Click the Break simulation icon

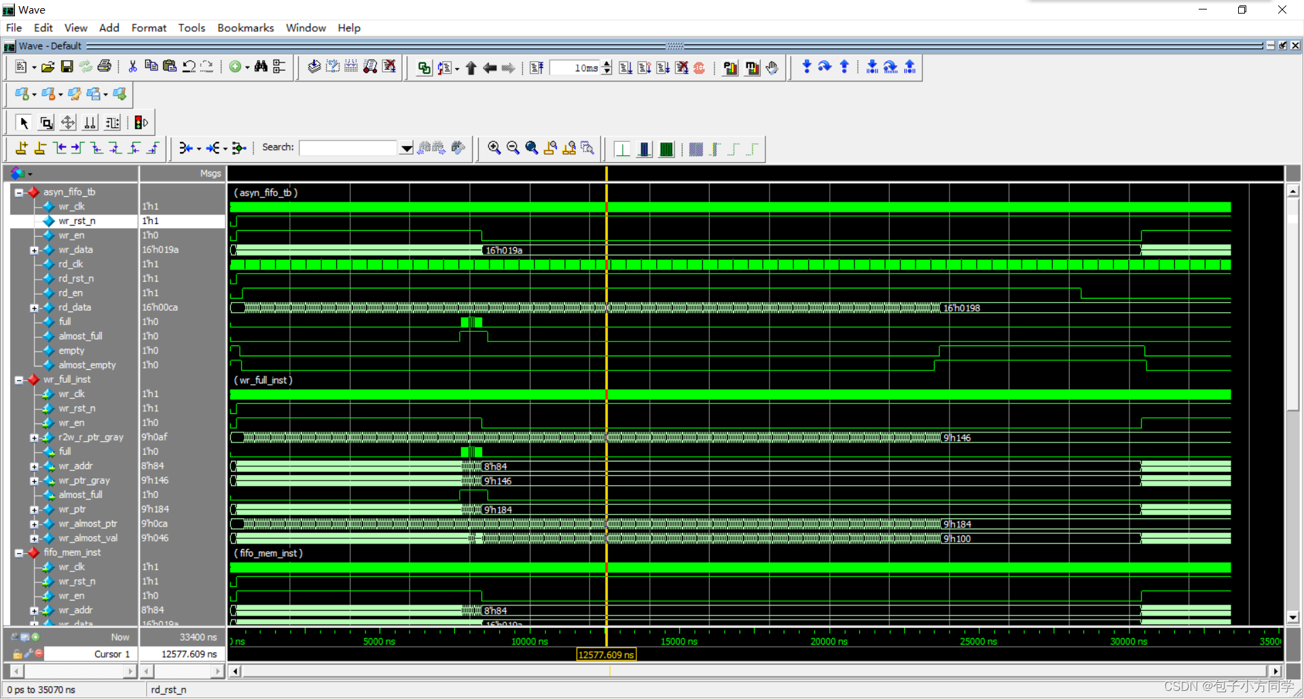click(681, 68)
